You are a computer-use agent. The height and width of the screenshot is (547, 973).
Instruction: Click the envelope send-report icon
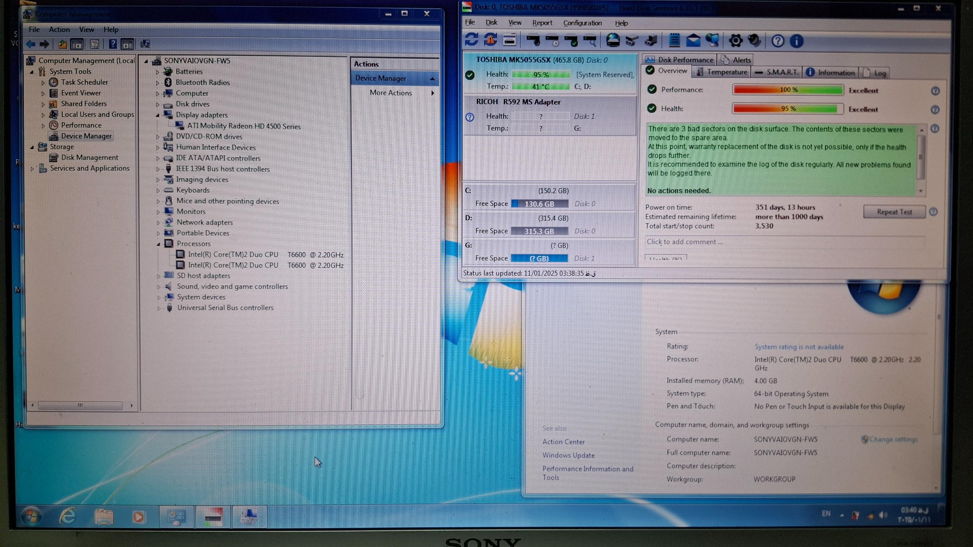(x=693, y=41)
